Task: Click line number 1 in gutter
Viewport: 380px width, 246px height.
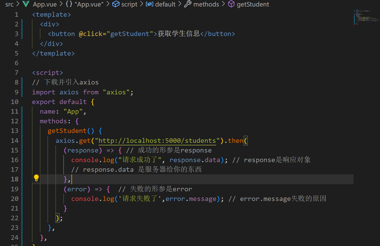Action: [x=16, y=14]
